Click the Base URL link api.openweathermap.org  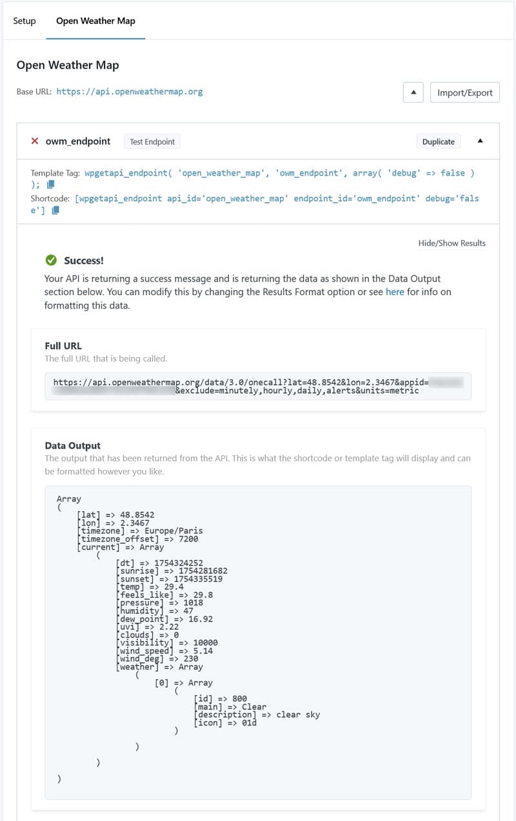(x=130, y=92)
